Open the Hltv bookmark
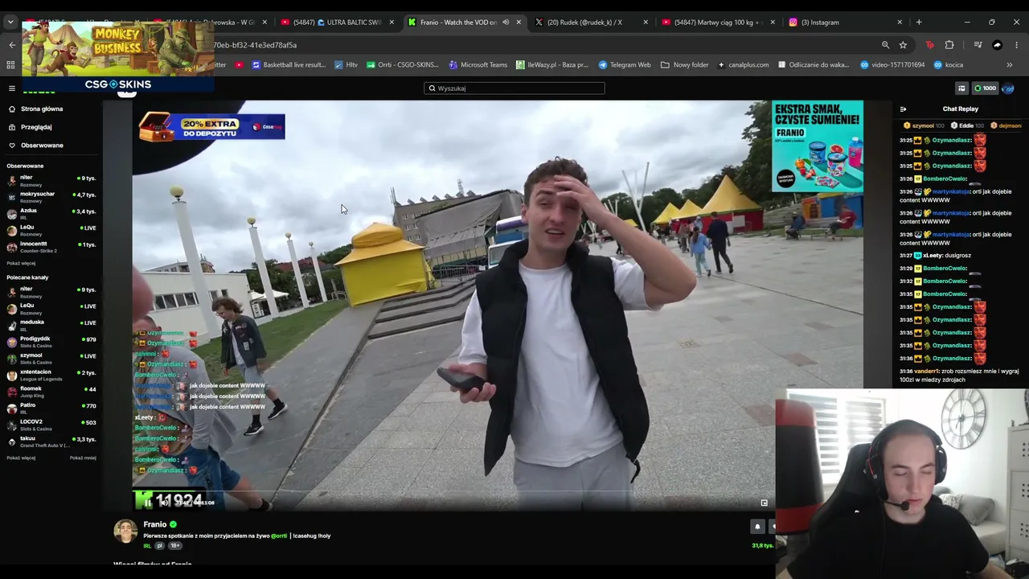This screenshot has height=579, width=1029. [x=346, y=65]
